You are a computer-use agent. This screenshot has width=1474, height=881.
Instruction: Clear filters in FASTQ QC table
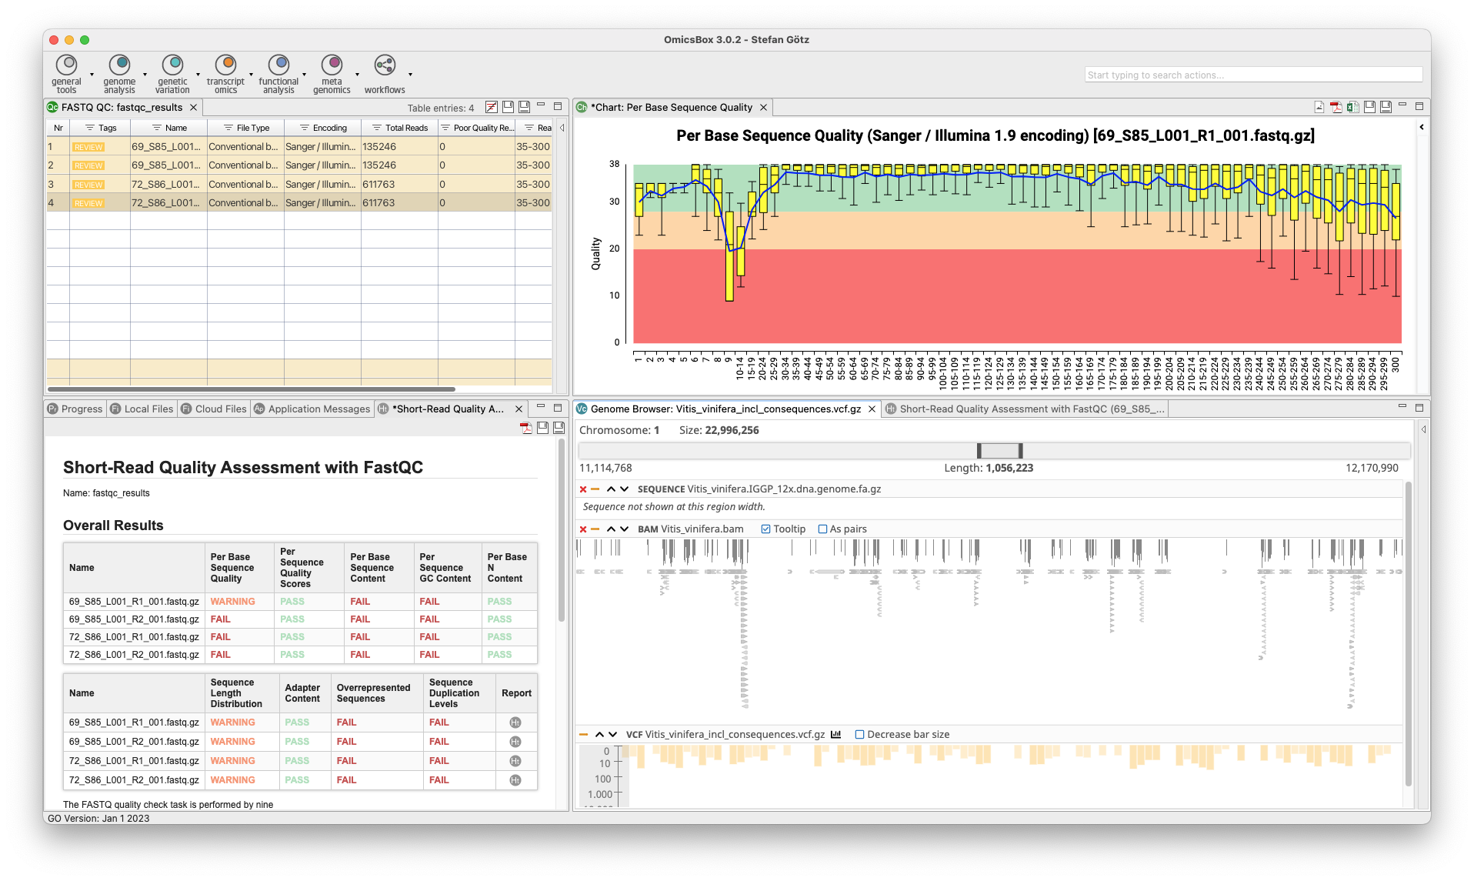491,107
